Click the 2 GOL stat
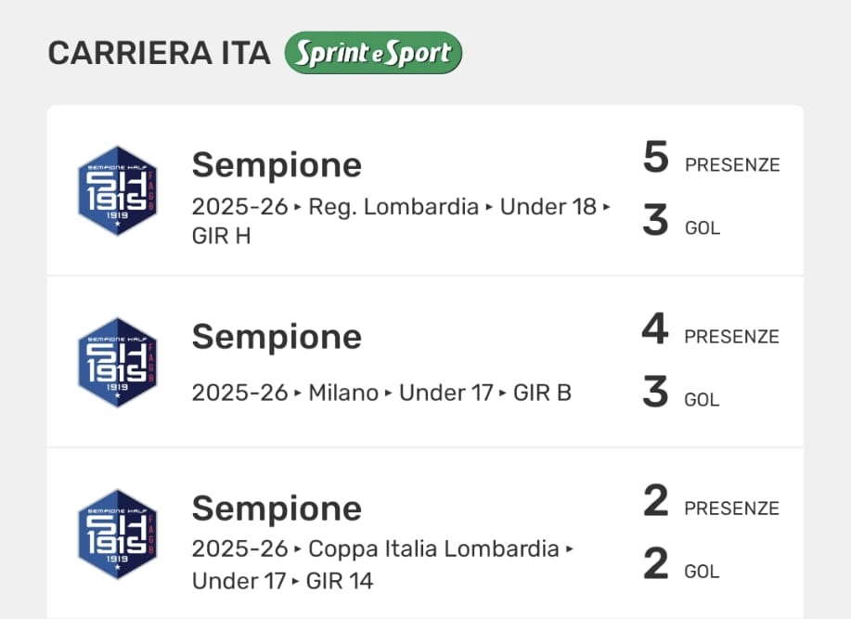 coord(681,566)
